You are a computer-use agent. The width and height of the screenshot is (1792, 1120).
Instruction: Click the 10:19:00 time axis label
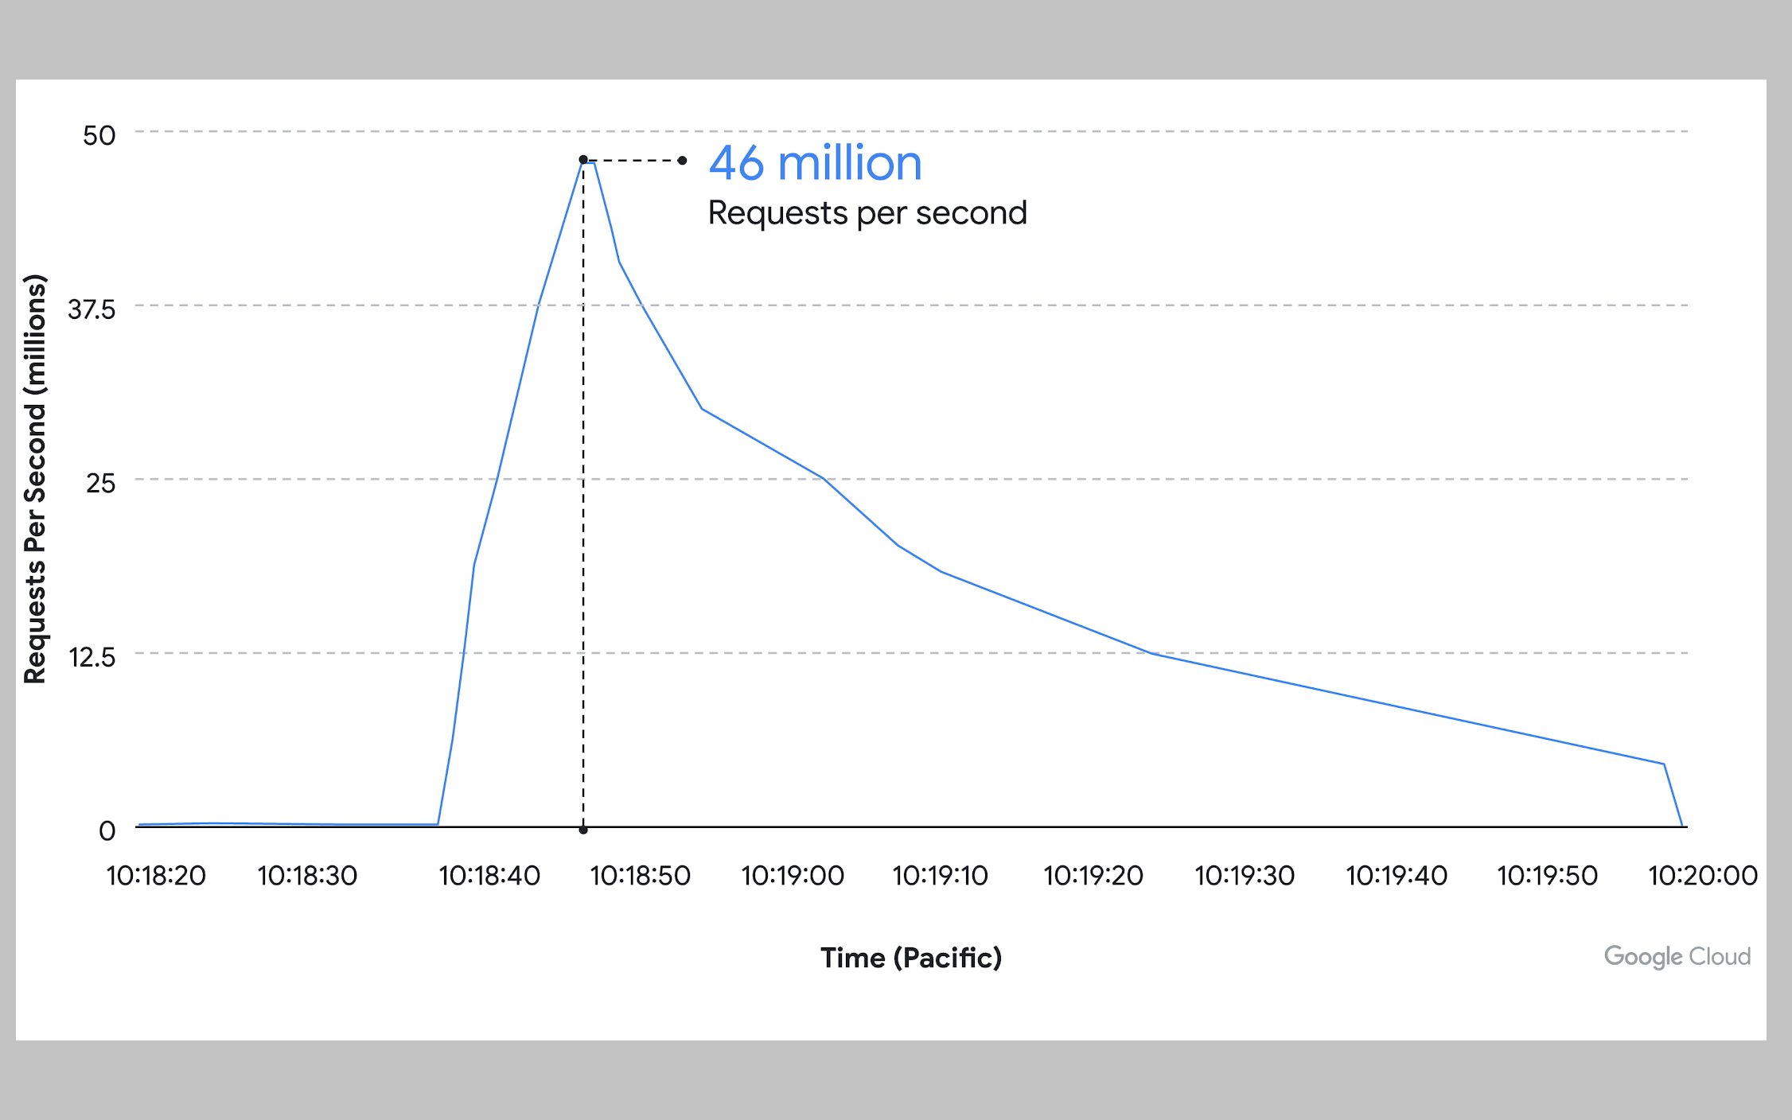pos(793,876)
